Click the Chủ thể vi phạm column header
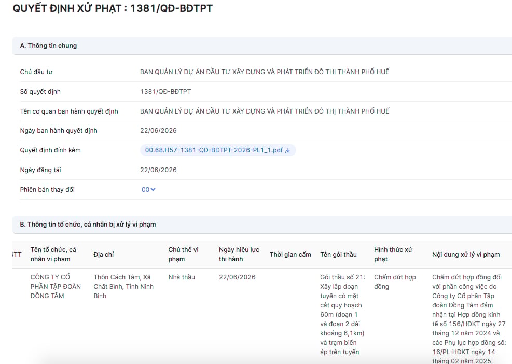The width and height of the screenshot is (512, 364). (183, 254)
